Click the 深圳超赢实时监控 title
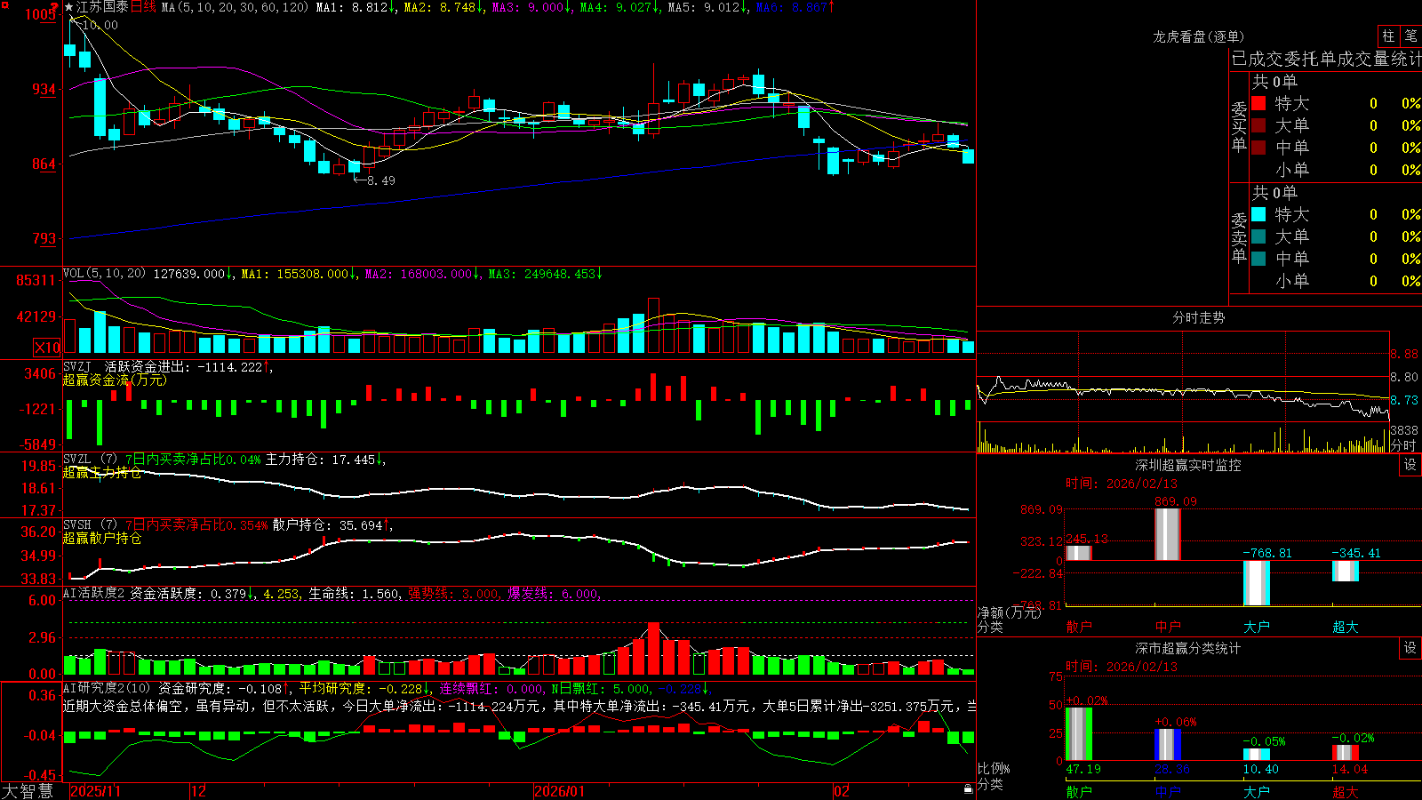Screen dimensions: 1422x800 click(x=1187, y=465)
